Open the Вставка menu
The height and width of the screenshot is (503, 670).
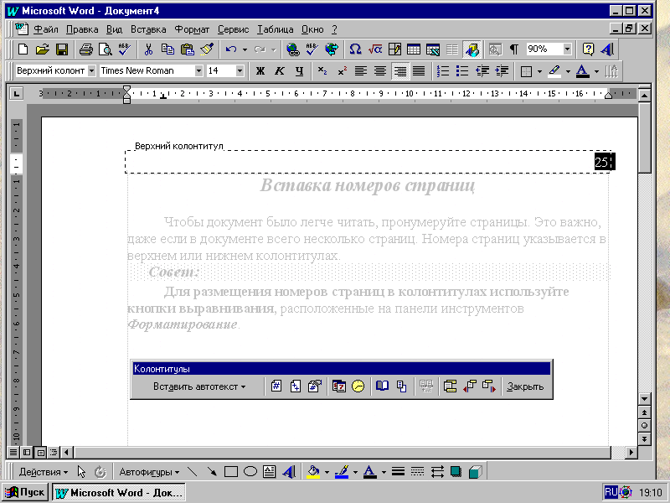(x=148, y=29)
